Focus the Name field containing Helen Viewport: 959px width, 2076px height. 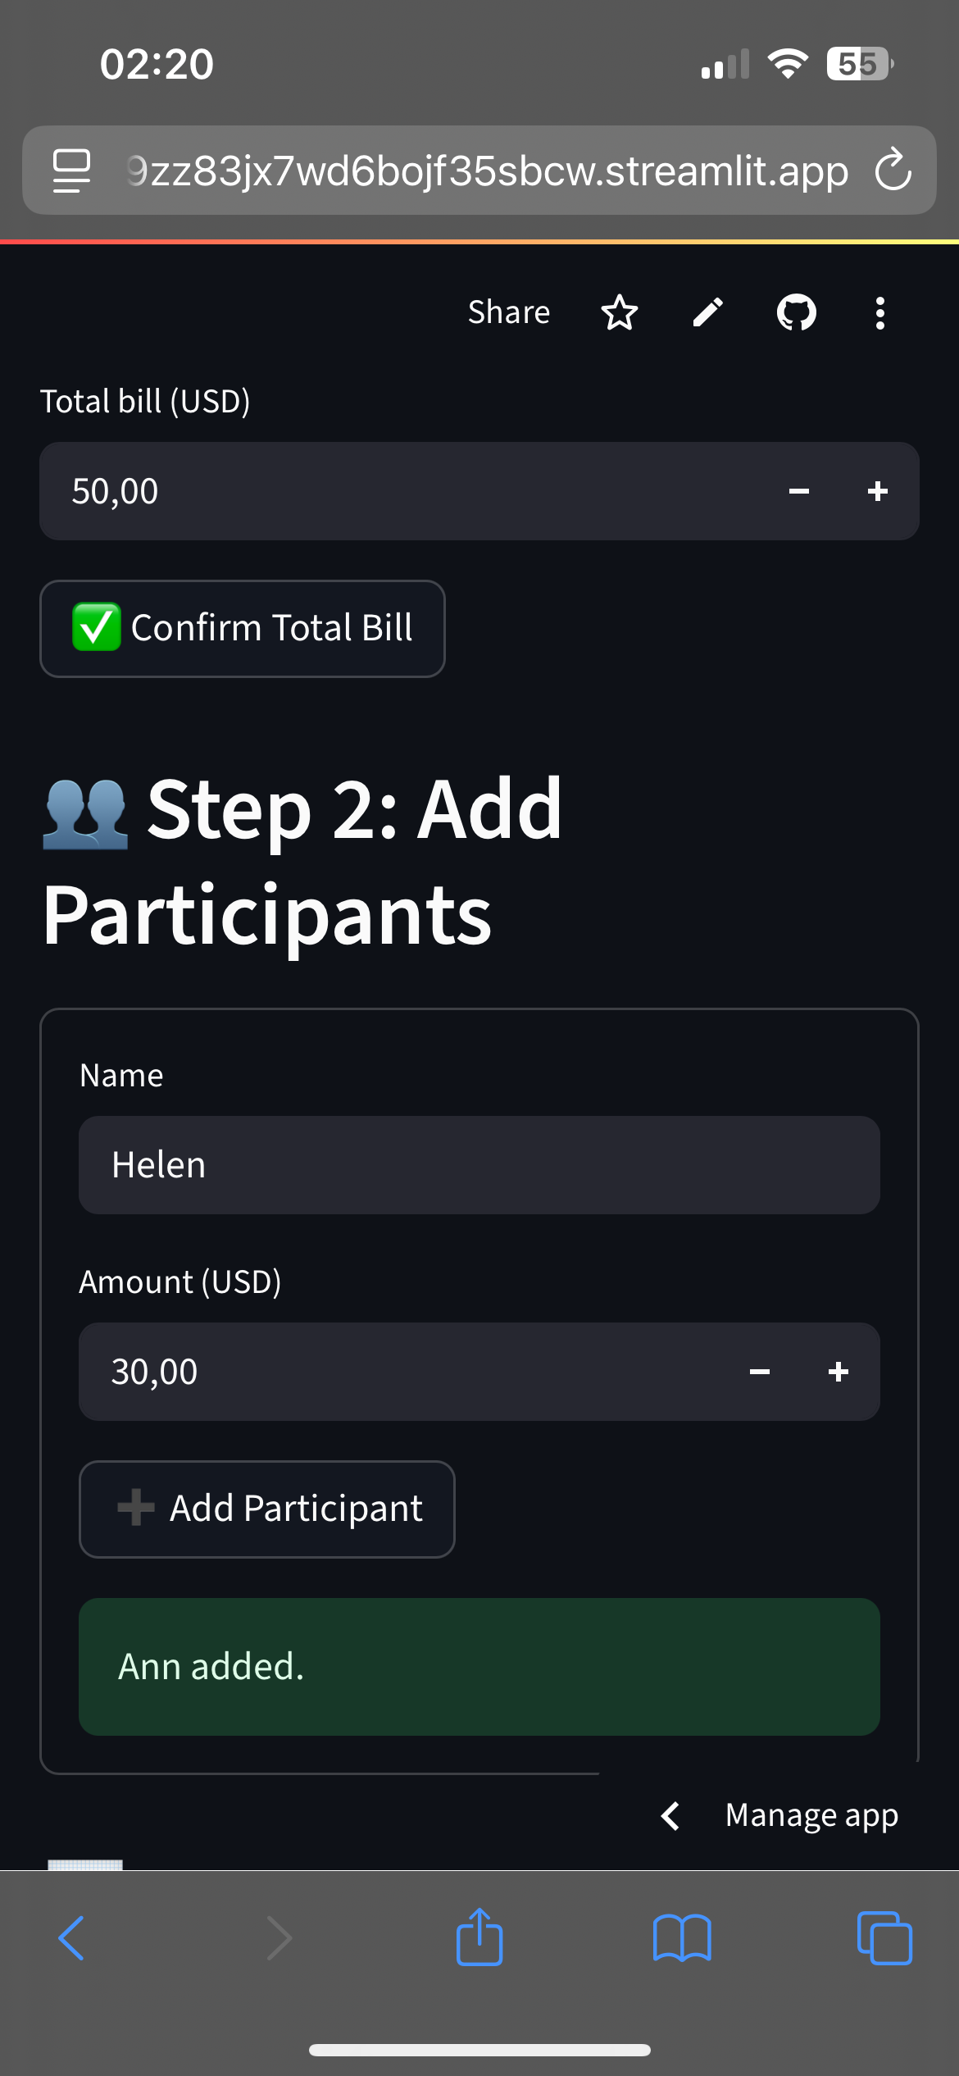[x=479, y=1165]
